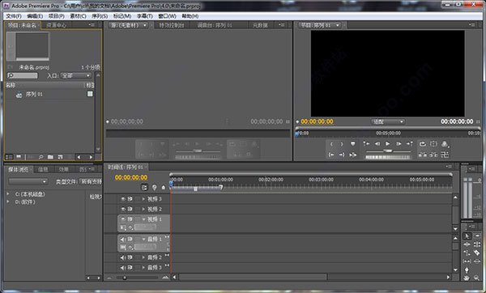Set Out point in Program monitor

tap(342, 144)
